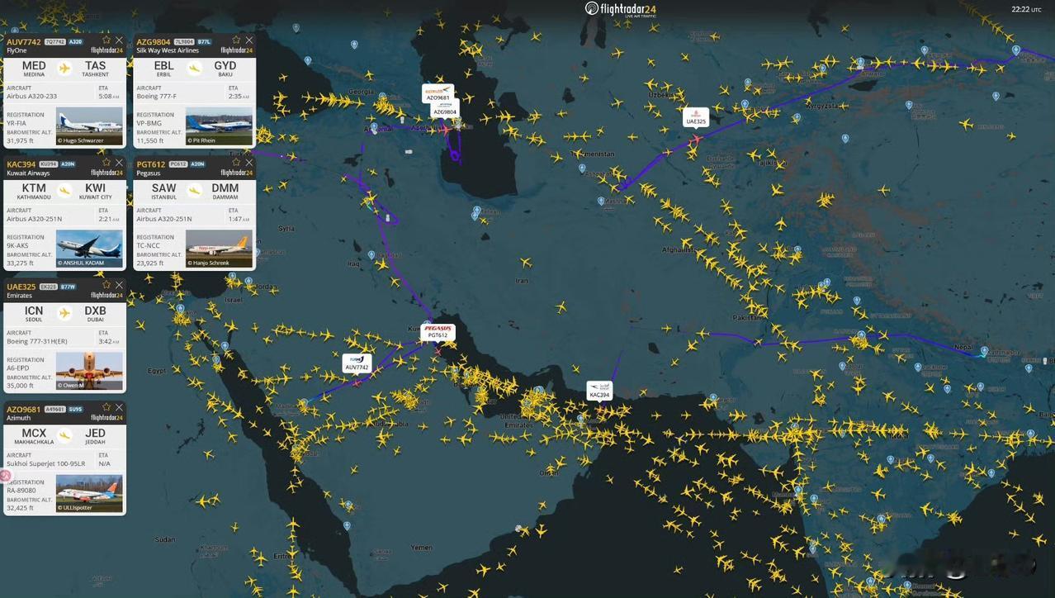
Task: Select destination airport TAS Tashkent
Action: click(x=96, y=68)
